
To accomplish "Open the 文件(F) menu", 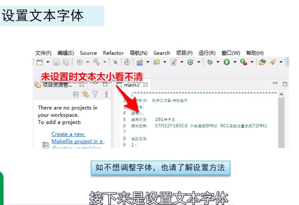I will (43, 53).
